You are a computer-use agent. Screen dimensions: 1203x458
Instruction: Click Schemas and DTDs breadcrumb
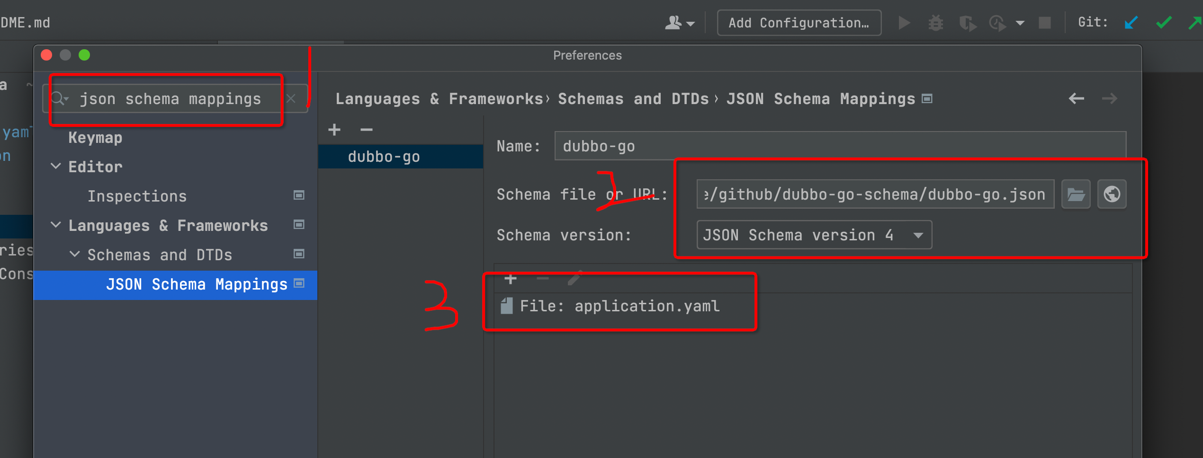pyautogui.click(x=633, y=99)
